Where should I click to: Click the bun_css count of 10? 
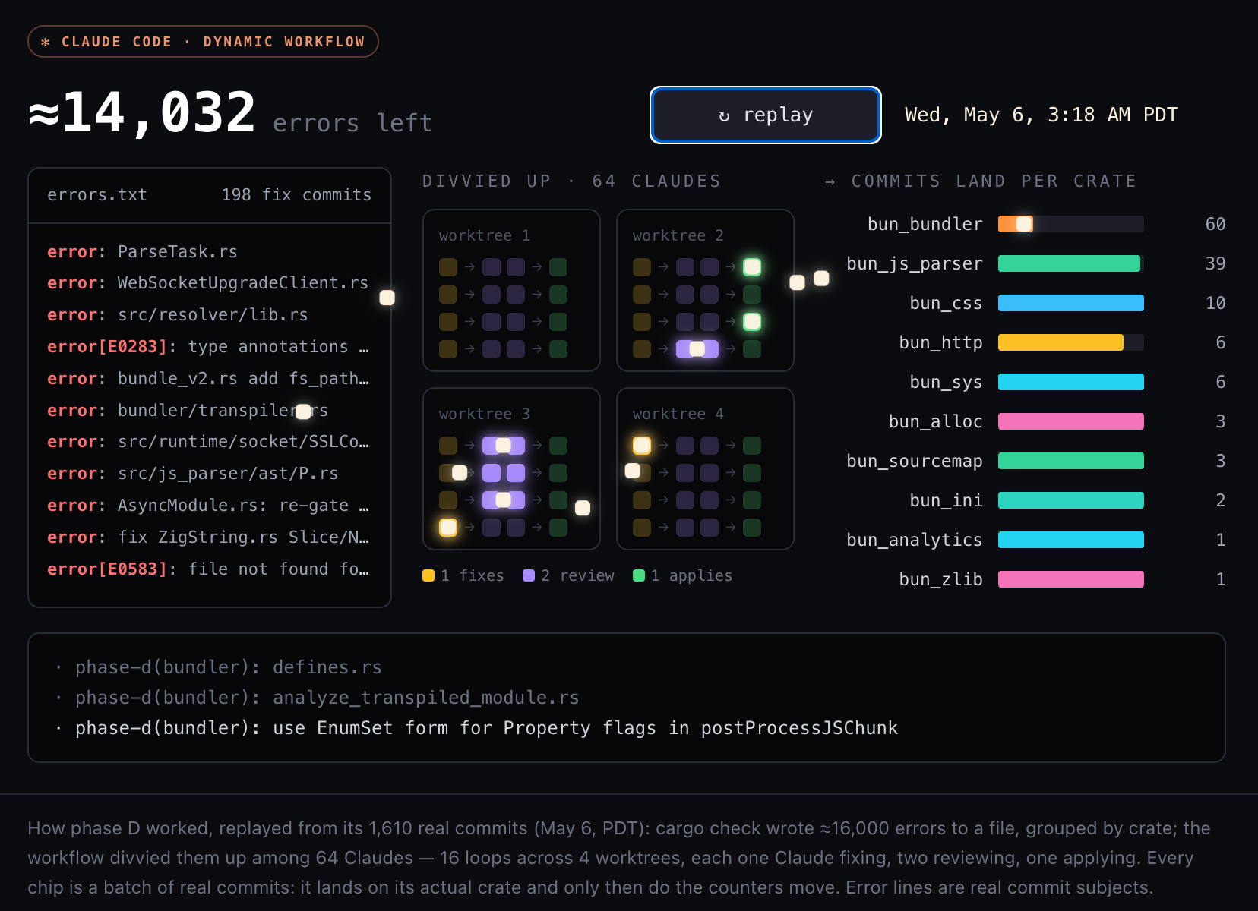pyautogui.click(x=1215, y=303)
